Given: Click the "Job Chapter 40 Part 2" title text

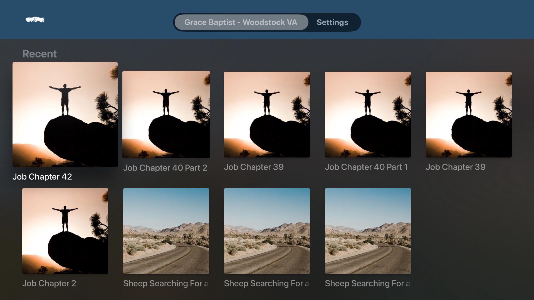Looking at the screenshot, I should tap(165, 168).
